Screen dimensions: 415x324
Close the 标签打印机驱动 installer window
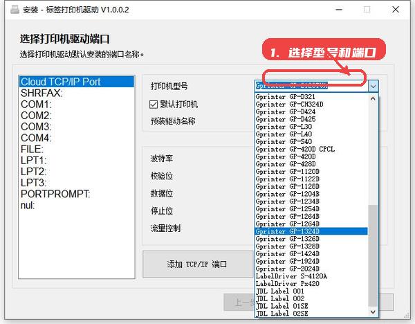(396, 10)
